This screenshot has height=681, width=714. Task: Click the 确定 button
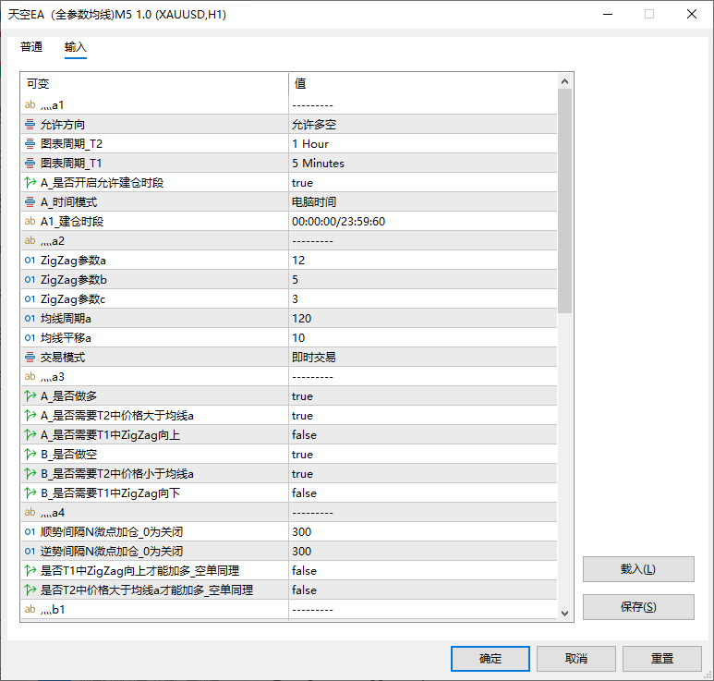[x=490, y=658]
